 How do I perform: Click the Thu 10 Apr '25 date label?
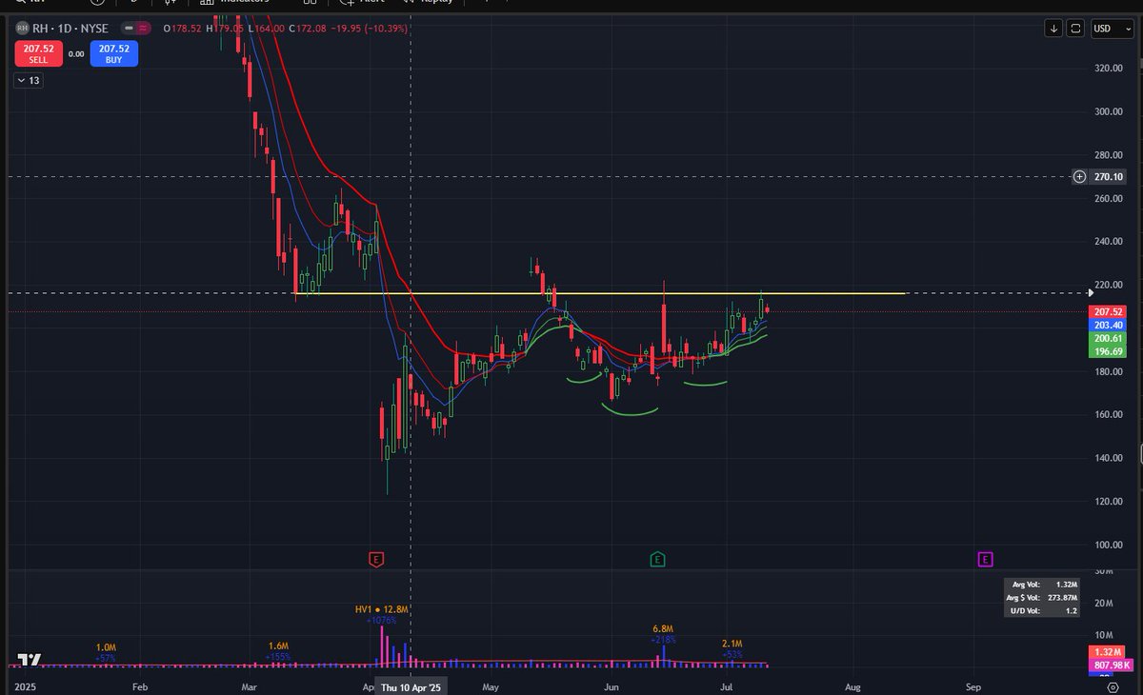[411, 685]
